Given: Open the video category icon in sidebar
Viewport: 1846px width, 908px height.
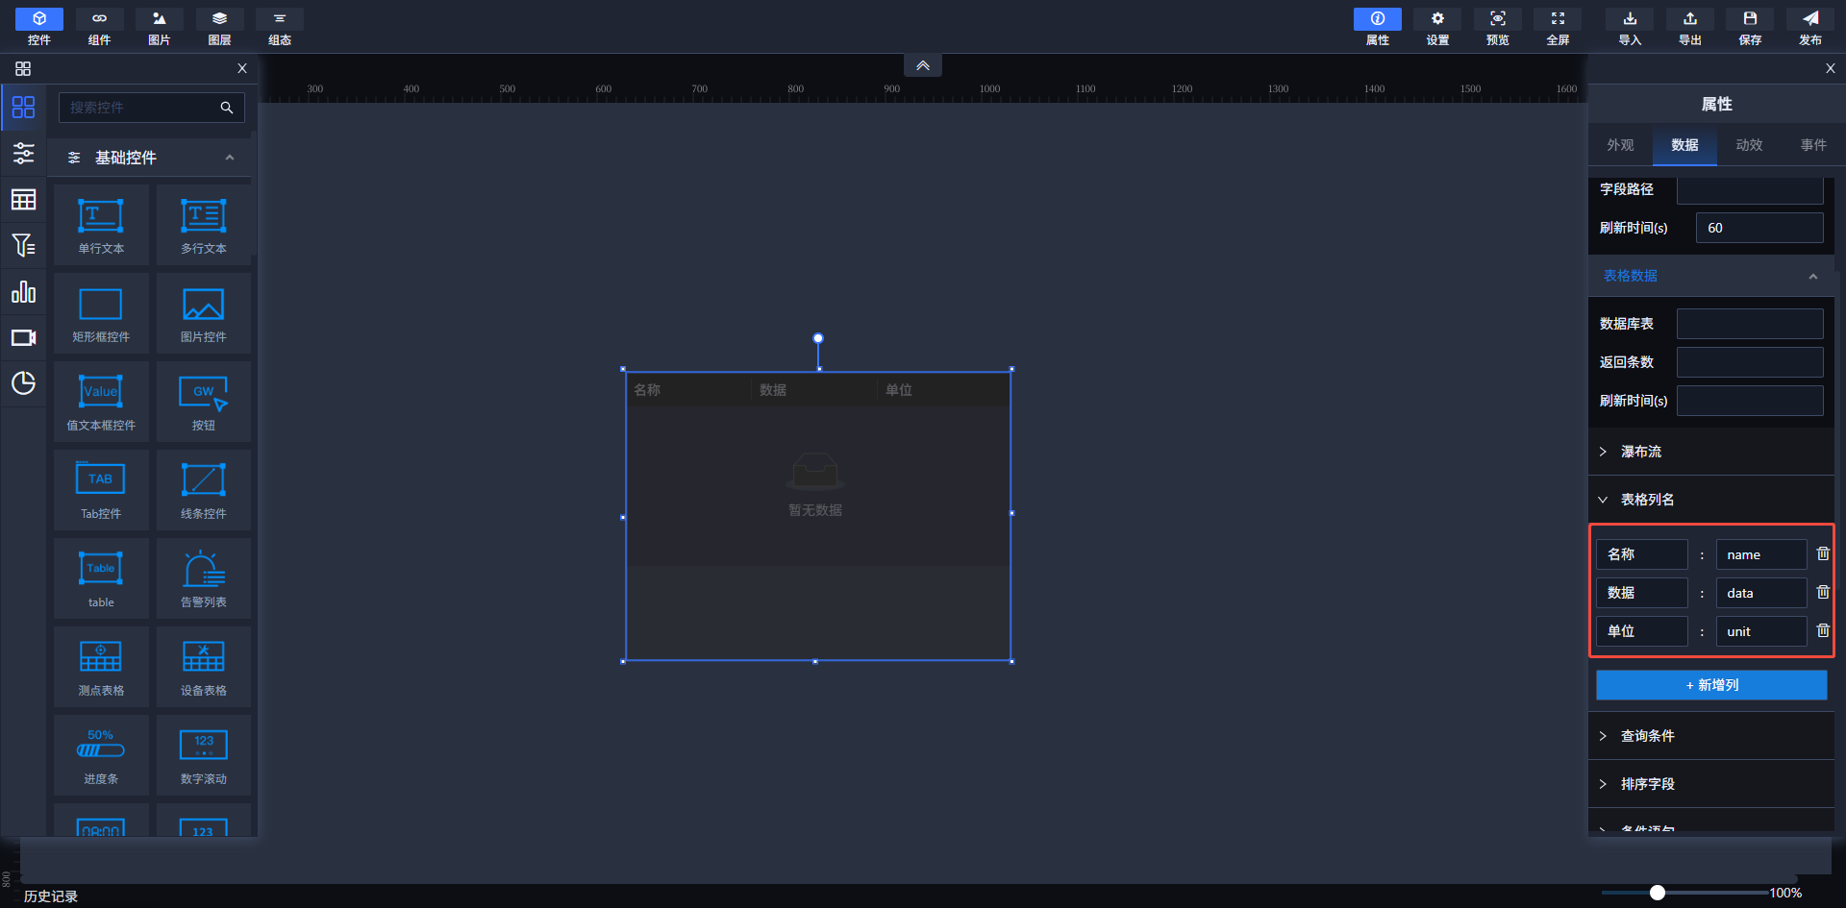Looking at the screenshot, I should 23,338.
